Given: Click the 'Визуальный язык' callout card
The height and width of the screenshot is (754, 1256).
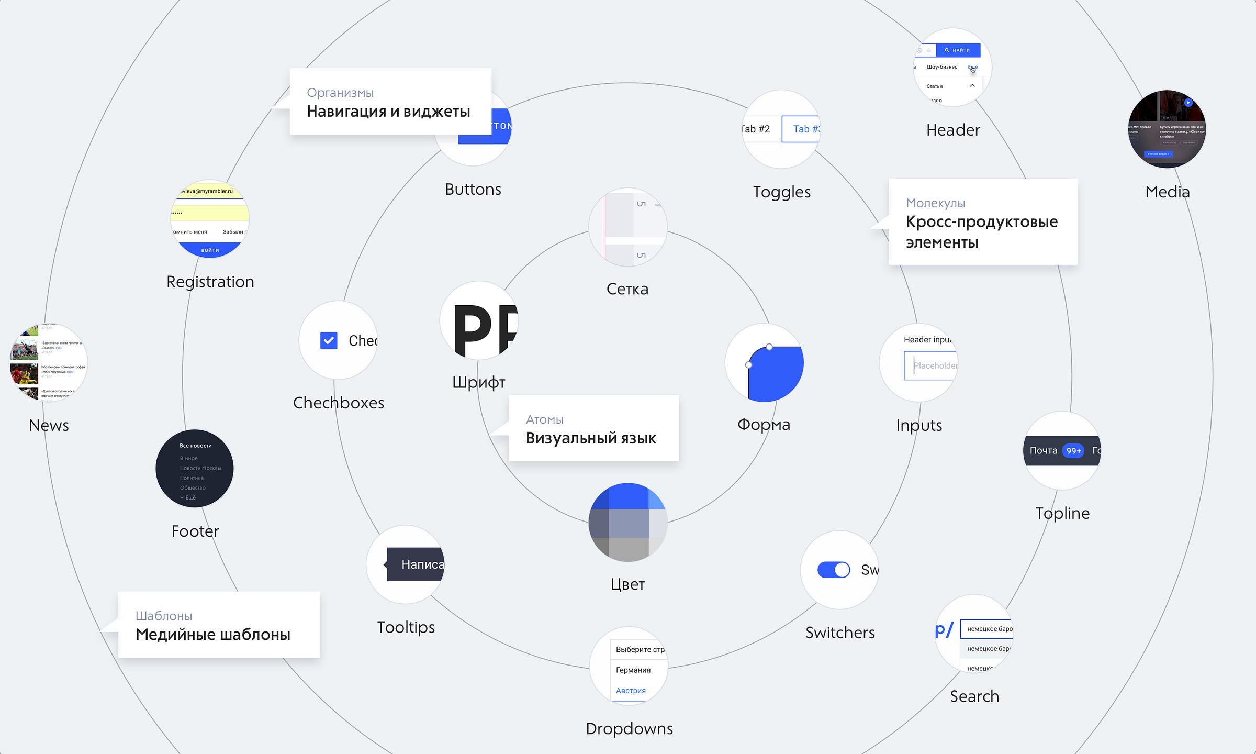Looking at the screenshot, I should coord(593,428).
